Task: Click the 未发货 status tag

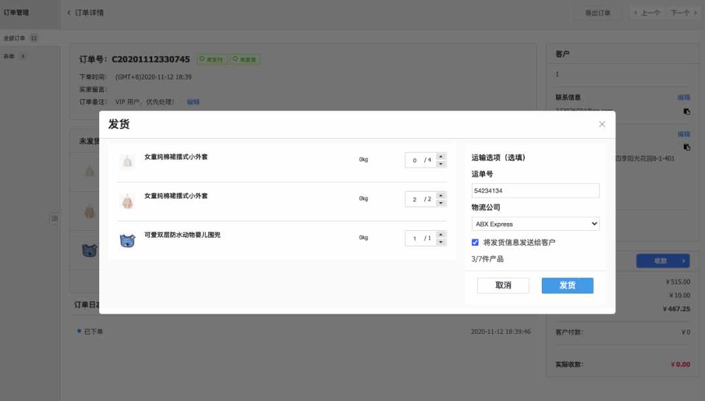Action: [x=245, y=59]
